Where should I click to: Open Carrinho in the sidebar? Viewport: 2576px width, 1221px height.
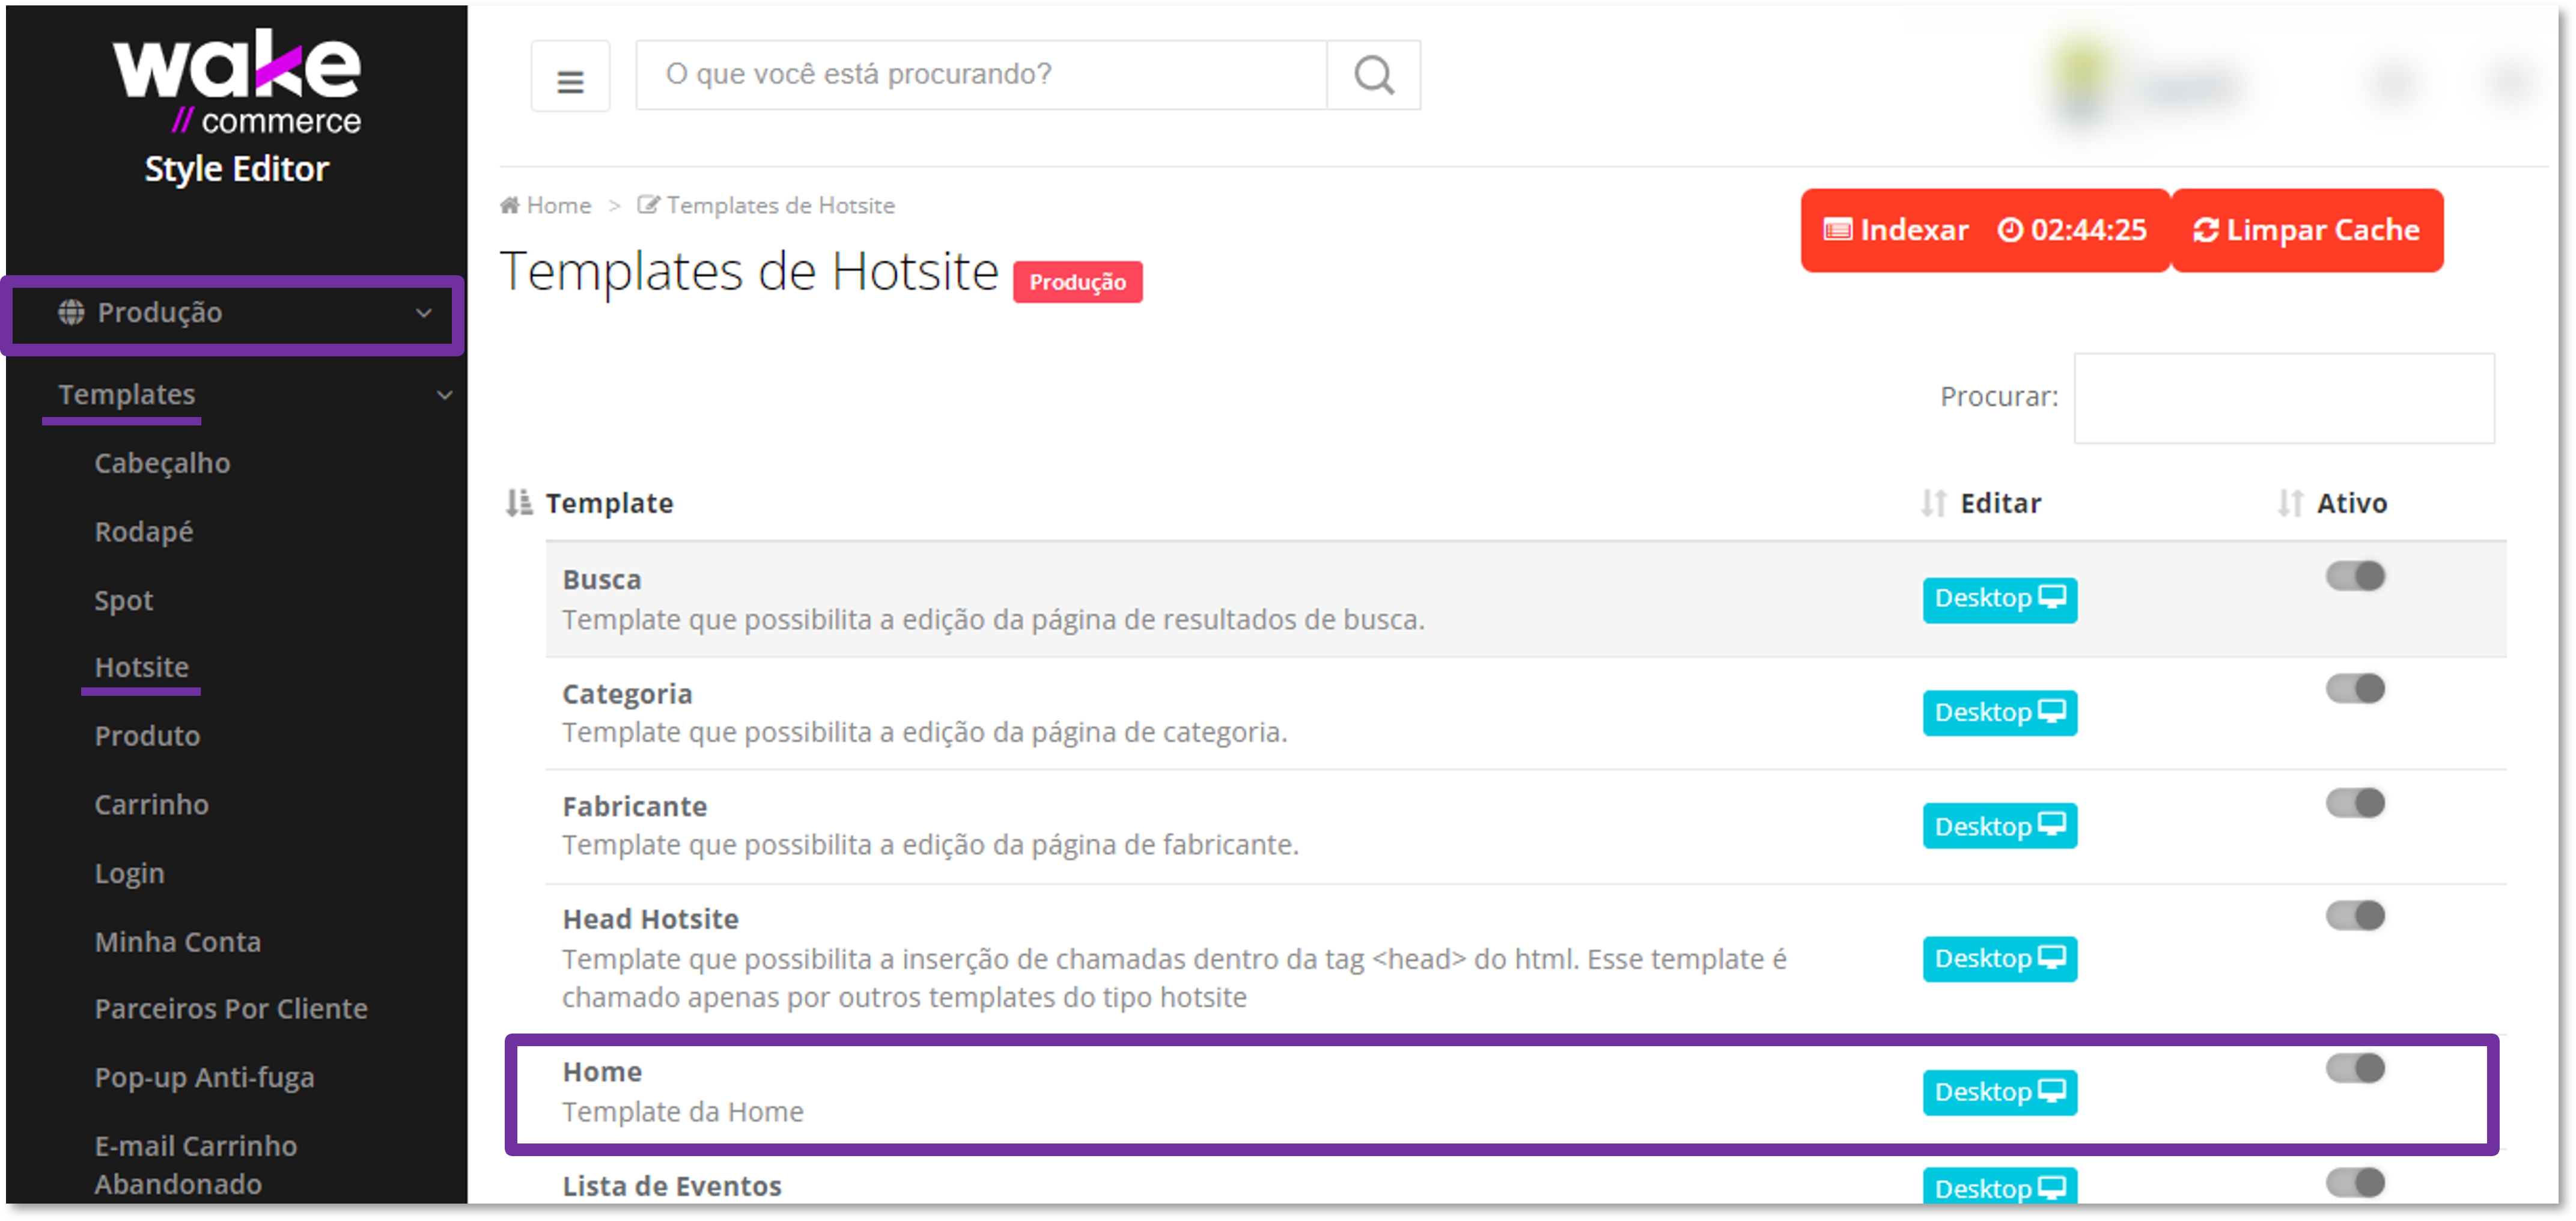pos(152,804)
